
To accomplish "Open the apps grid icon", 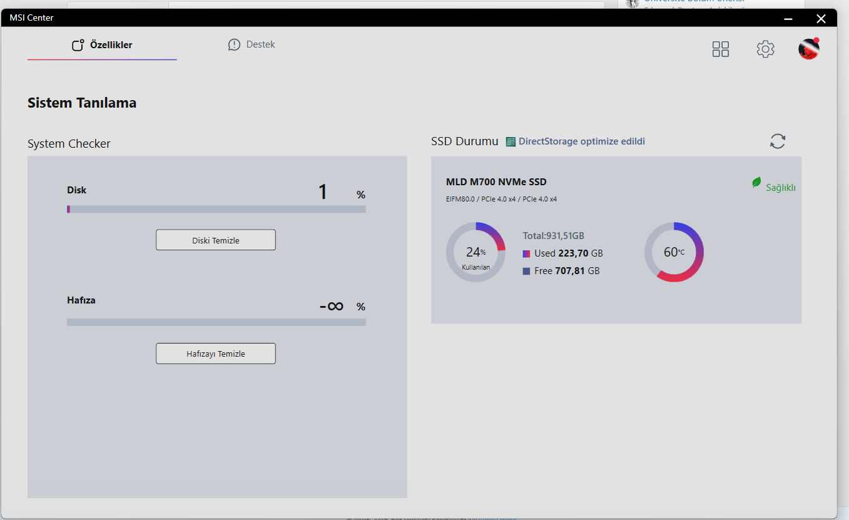I will pos(721,49).
